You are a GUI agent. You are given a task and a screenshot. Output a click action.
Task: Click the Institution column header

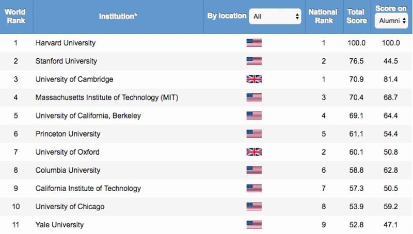click(x=118, y=16)
